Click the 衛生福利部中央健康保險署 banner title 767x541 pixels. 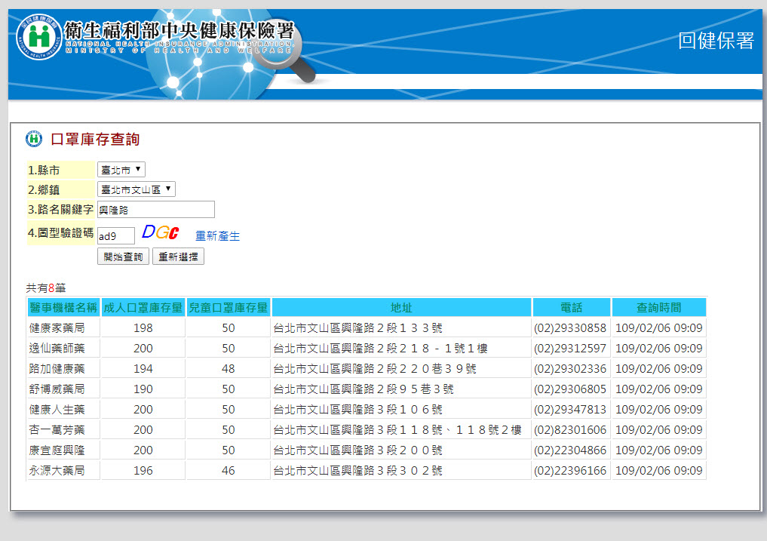click(179, 31)
